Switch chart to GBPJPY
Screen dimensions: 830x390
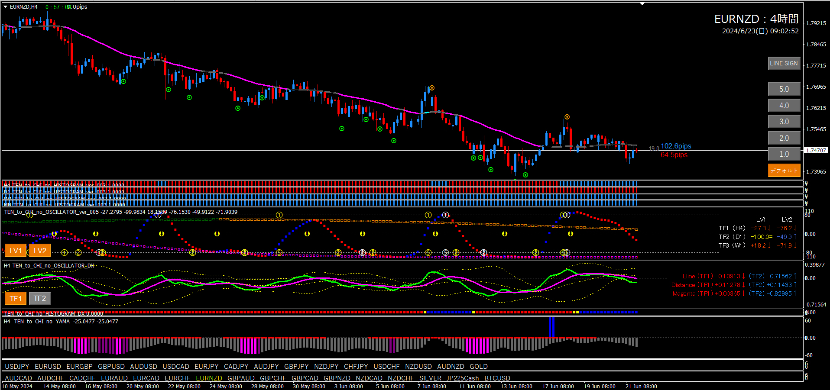click(x=296, y=367)
